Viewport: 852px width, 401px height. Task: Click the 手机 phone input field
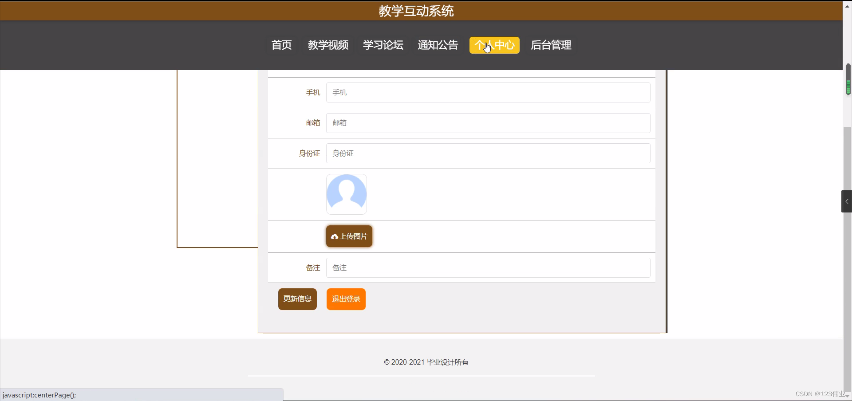487,92
